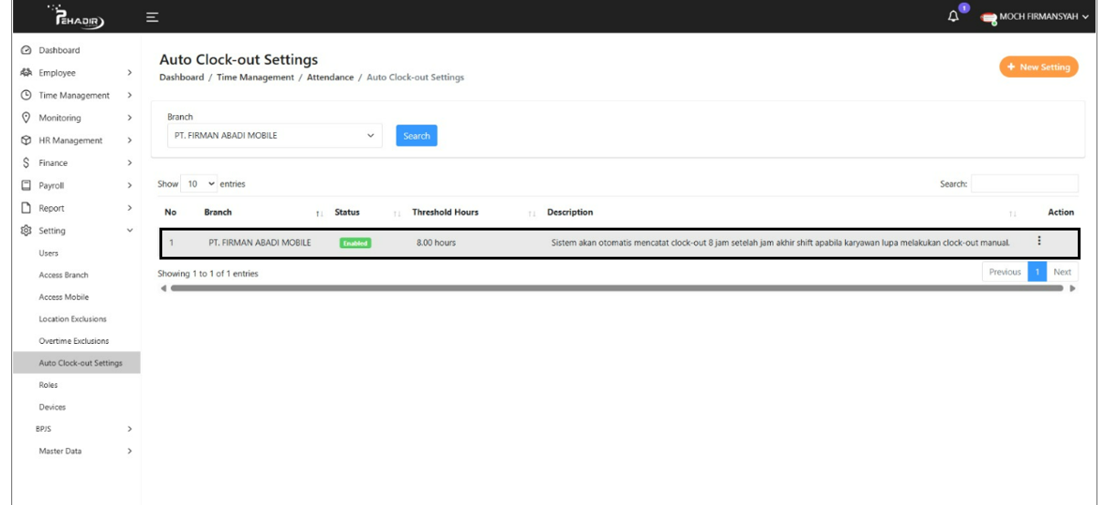Click the table Search input field
The width and height of the screenshot is (1119, 505).
(x=1024, y=185)
